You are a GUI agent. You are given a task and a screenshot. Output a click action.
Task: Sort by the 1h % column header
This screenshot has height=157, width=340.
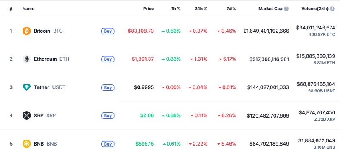click(x=176, y=9)
